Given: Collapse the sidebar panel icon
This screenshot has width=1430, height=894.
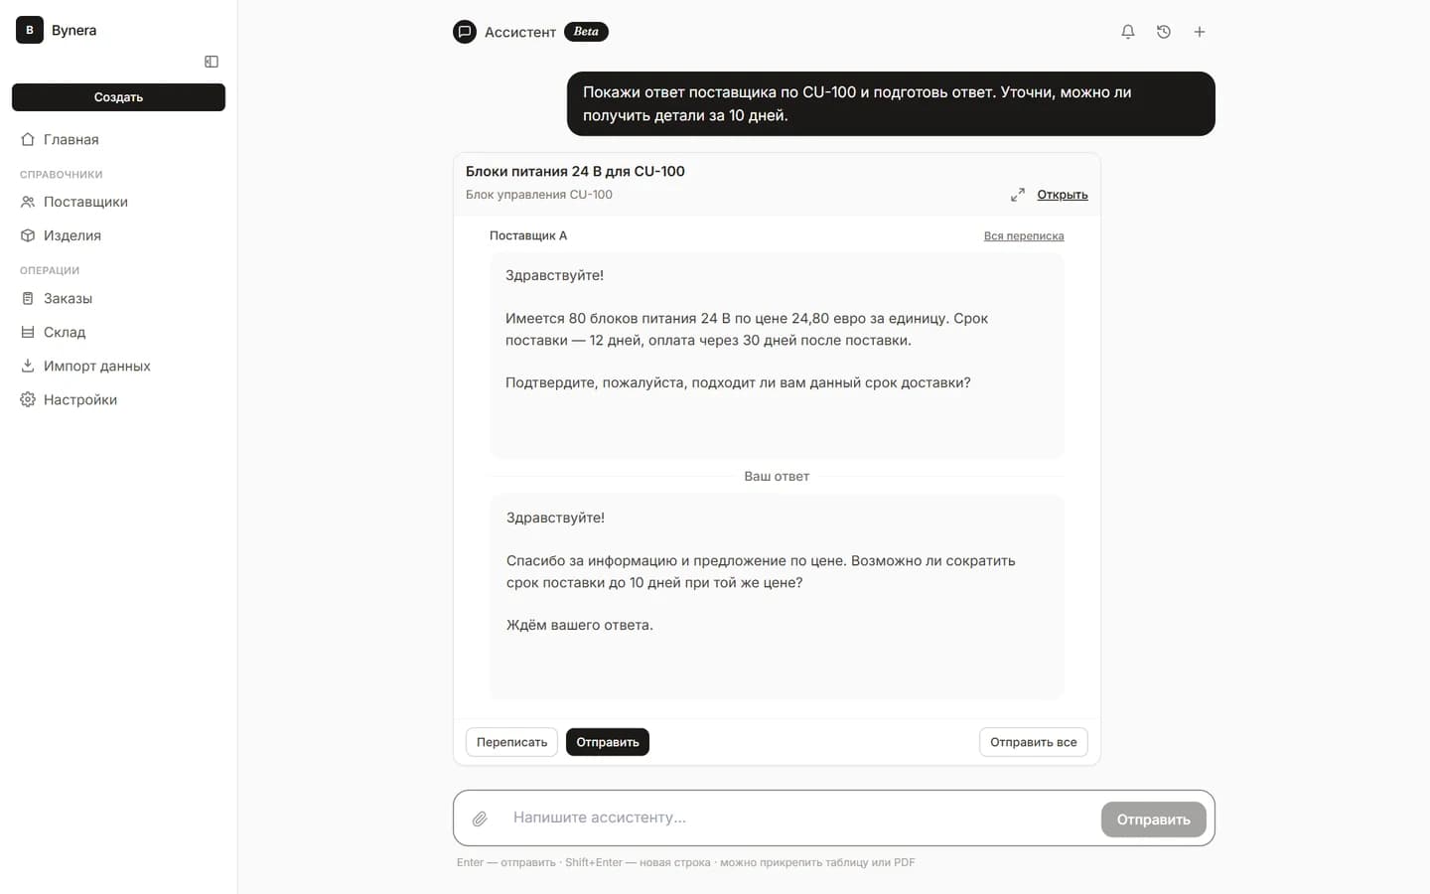Looking at the screenshot, I should point(212,62).
